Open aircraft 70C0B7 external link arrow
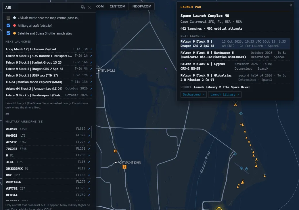Screen dimensions: 299x210 pos(89,149)
